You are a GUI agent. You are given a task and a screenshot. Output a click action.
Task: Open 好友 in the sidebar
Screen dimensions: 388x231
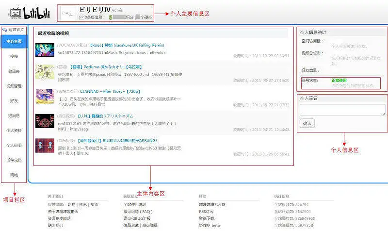click(x=14, y=101)
